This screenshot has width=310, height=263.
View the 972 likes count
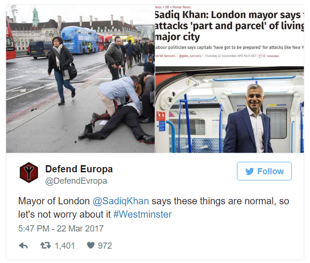[105, 246]
